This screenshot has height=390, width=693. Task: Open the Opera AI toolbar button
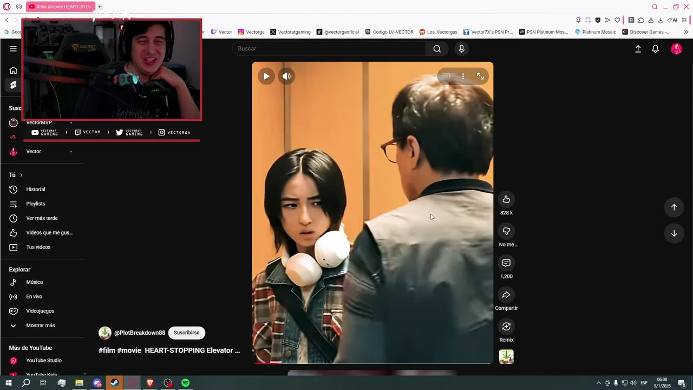tap(672, 20)
